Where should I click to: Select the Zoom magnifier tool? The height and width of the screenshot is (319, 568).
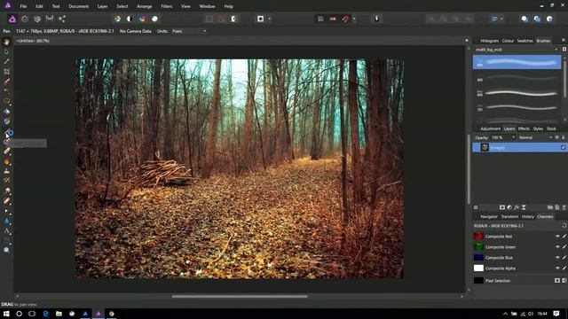click(x=6, y=250)
